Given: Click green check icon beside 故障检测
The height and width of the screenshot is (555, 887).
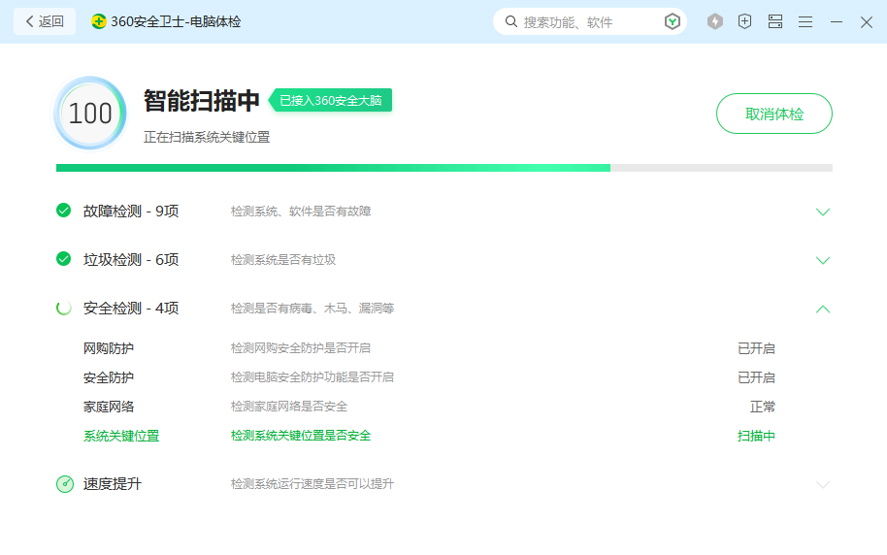Looking at the screenshot, I should 64,211.
